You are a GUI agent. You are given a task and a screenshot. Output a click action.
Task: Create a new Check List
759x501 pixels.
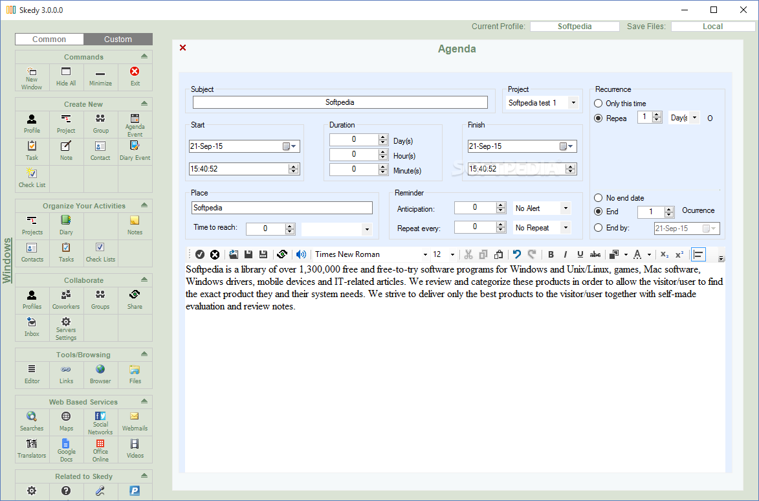point(32,178)
